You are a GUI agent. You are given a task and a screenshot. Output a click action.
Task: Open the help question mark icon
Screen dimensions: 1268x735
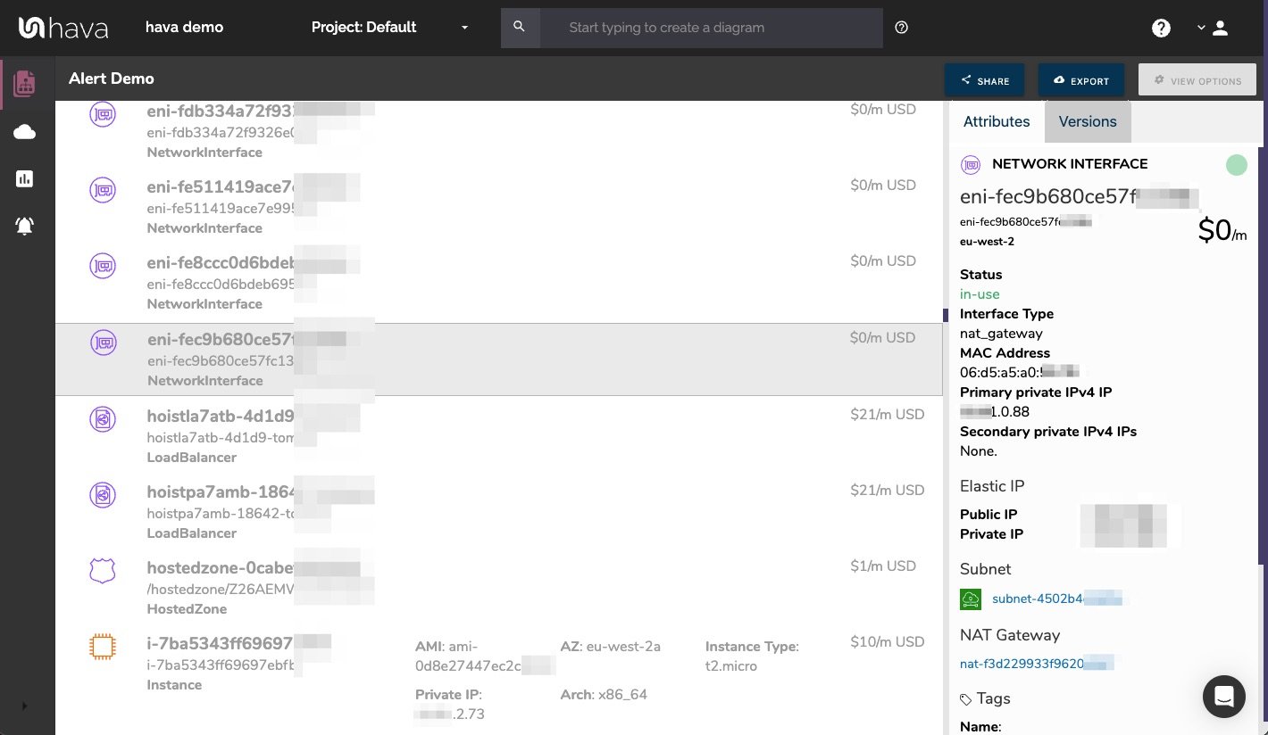point(1161,28)
